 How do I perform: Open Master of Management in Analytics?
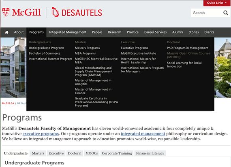(x=93, y=82)
